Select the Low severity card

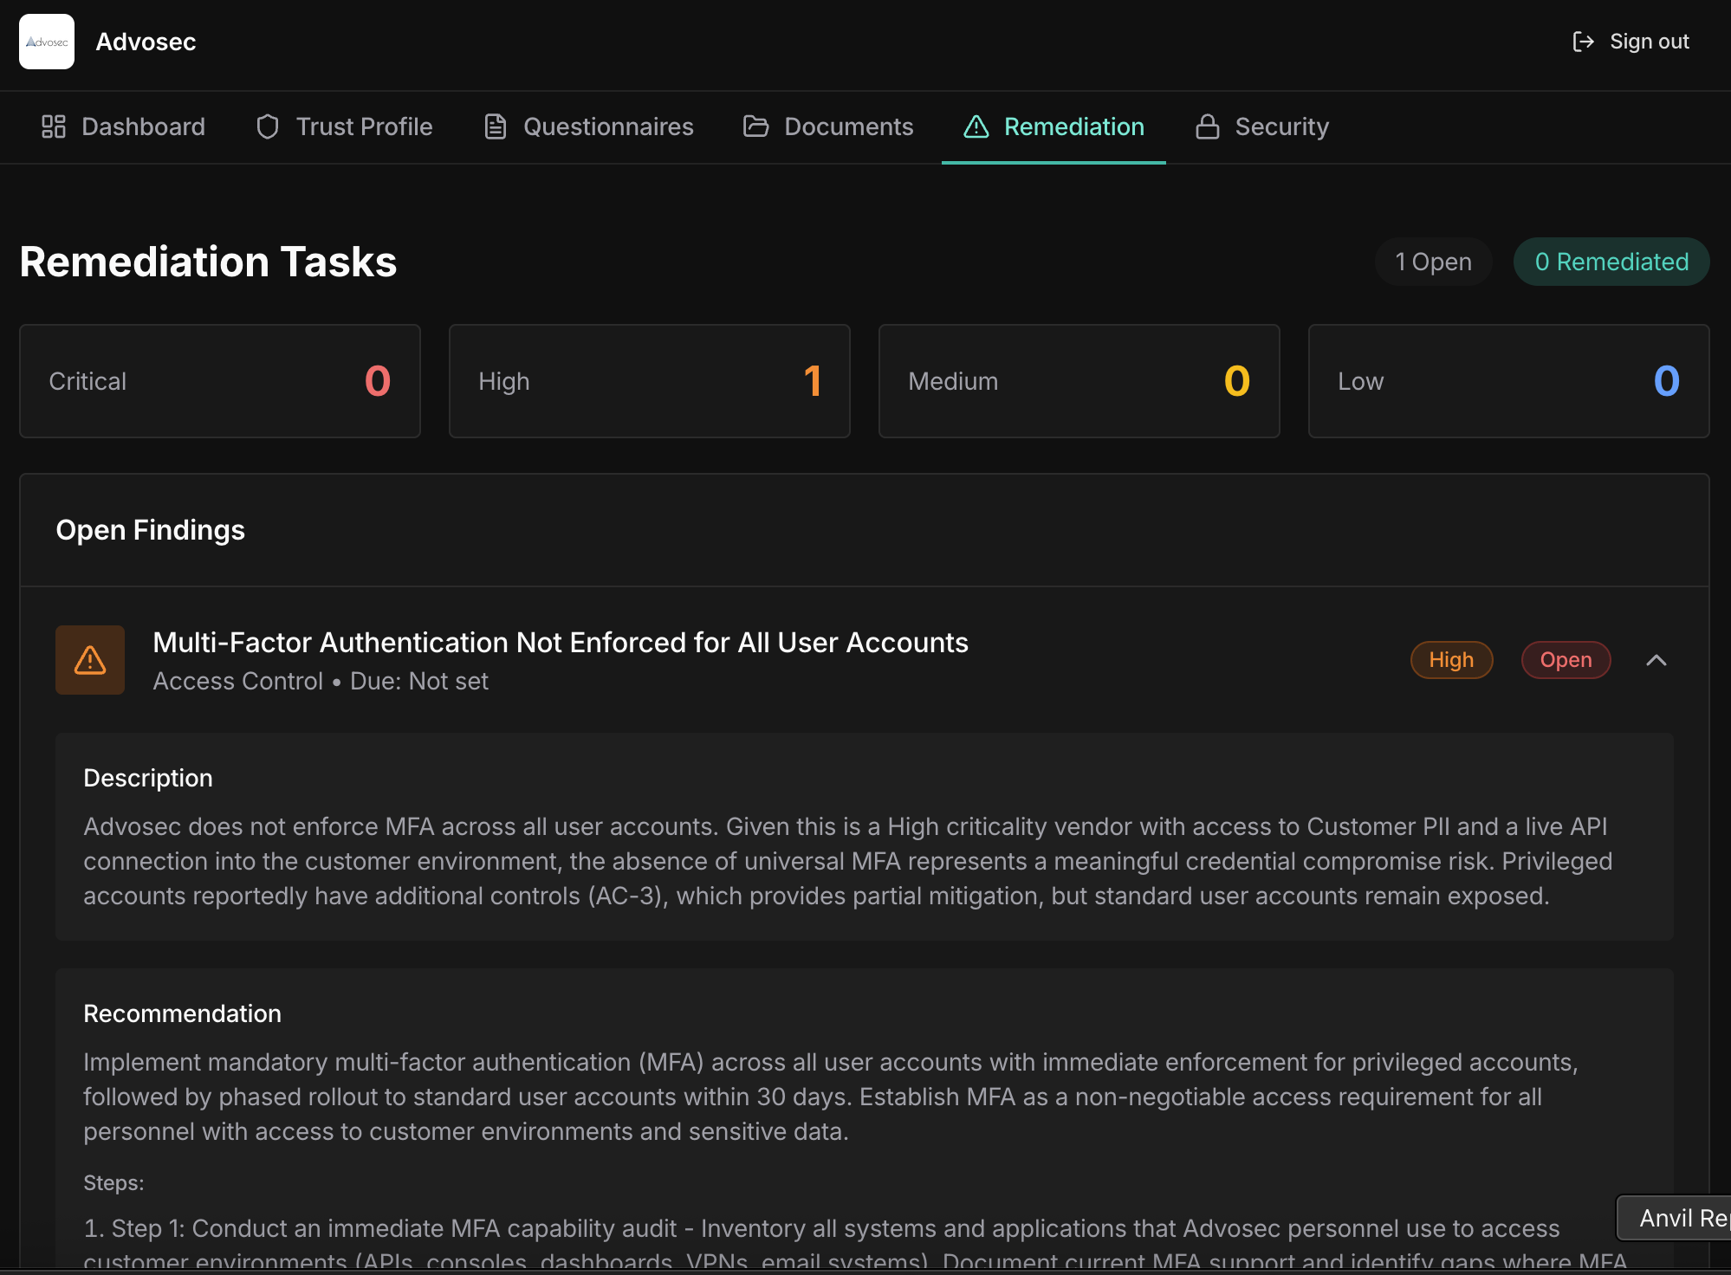[1509, 381]
